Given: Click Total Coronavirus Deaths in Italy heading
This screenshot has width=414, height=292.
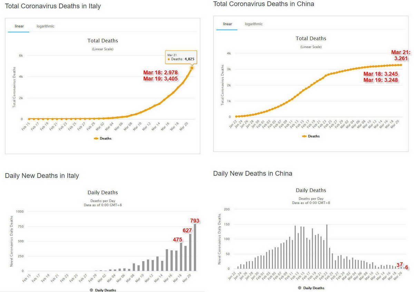Looking at the screenshot, I should [x=53, y=6].
